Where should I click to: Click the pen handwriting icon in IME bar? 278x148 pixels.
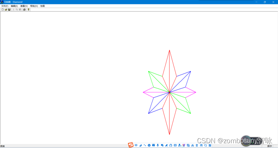166,145
